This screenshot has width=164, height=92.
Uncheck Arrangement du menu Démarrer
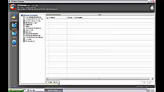pyautogui.click(x=24, y=37)
